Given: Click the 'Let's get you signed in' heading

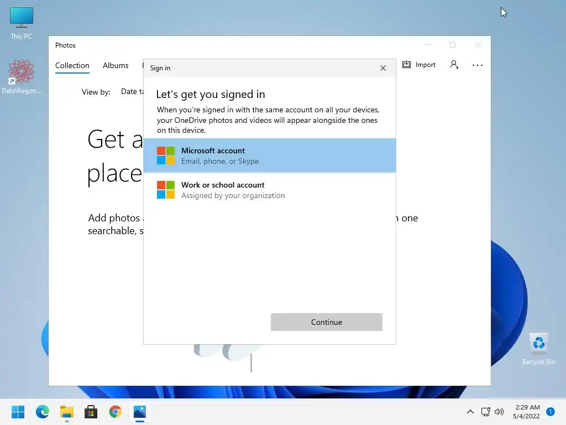Looking at the screenshot, I should (x=211, y=94).
